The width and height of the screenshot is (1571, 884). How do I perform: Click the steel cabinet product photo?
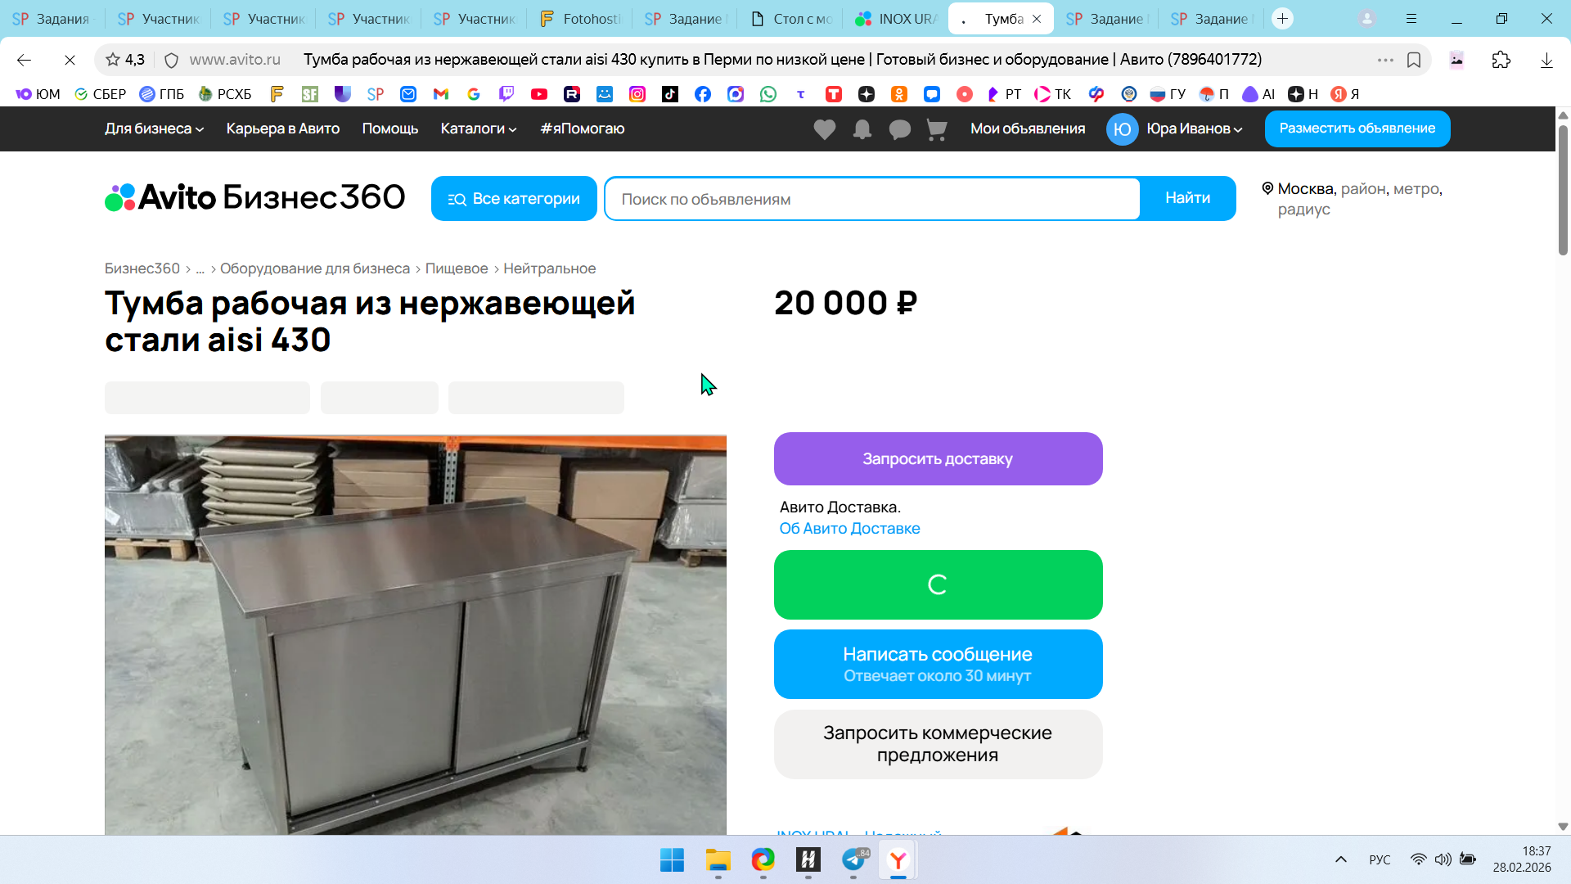[415, 634]
